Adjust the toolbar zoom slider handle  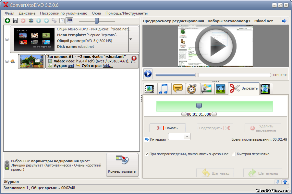point(97,21)
